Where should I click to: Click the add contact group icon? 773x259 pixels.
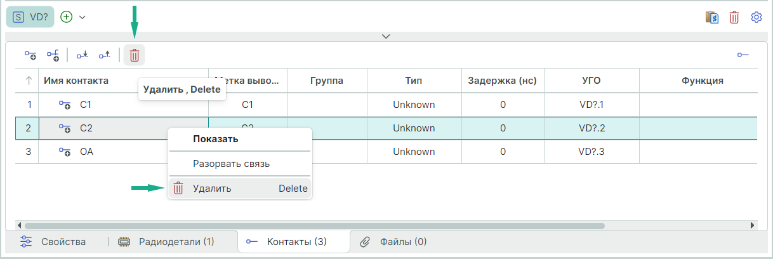(53, 55)
